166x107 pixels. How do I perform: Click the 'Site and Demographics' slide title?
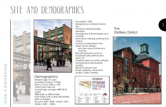[x=47, y=10]
